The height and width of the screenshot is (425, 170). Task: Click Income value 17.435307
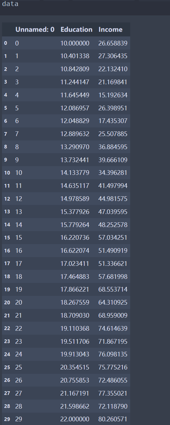[113, 121]
